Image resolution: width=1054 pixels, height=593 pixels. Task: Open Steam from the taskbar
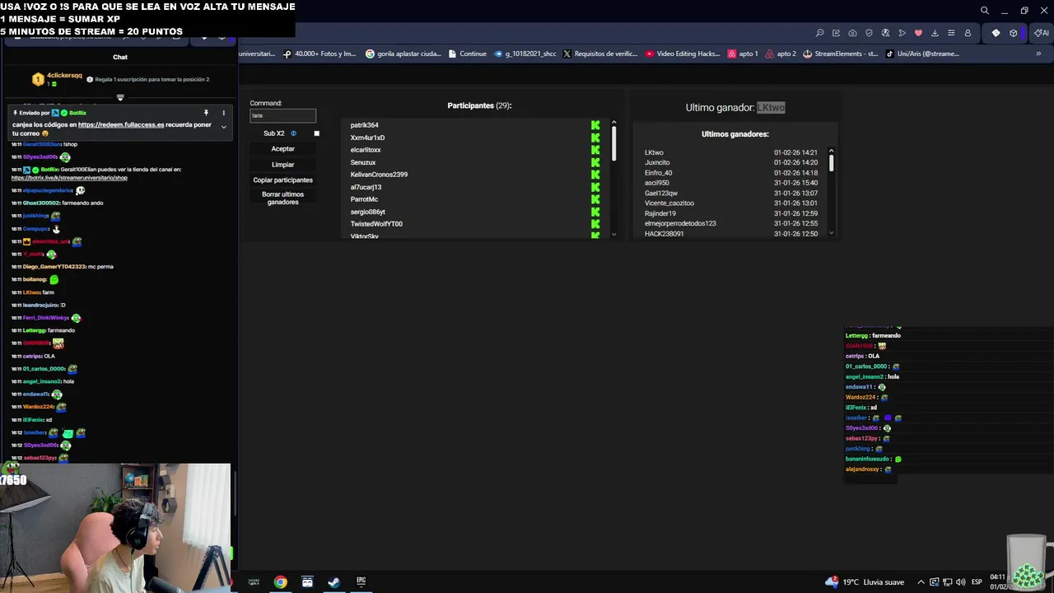click(x=333, y=582)
